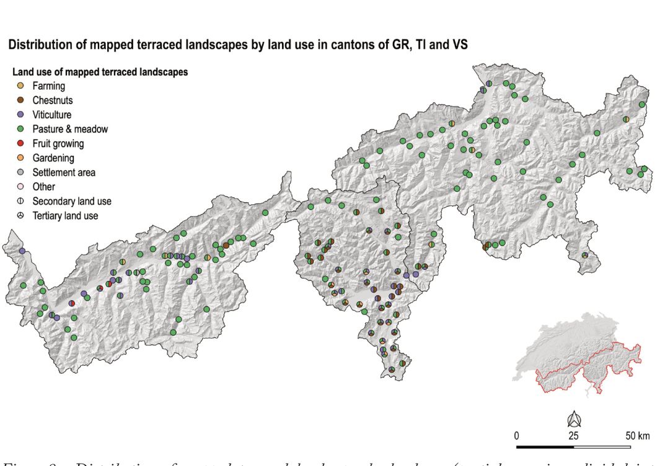This screenshot has height=466, width=660.
Task: Click the Other legend circle
Action: point(20,186)
